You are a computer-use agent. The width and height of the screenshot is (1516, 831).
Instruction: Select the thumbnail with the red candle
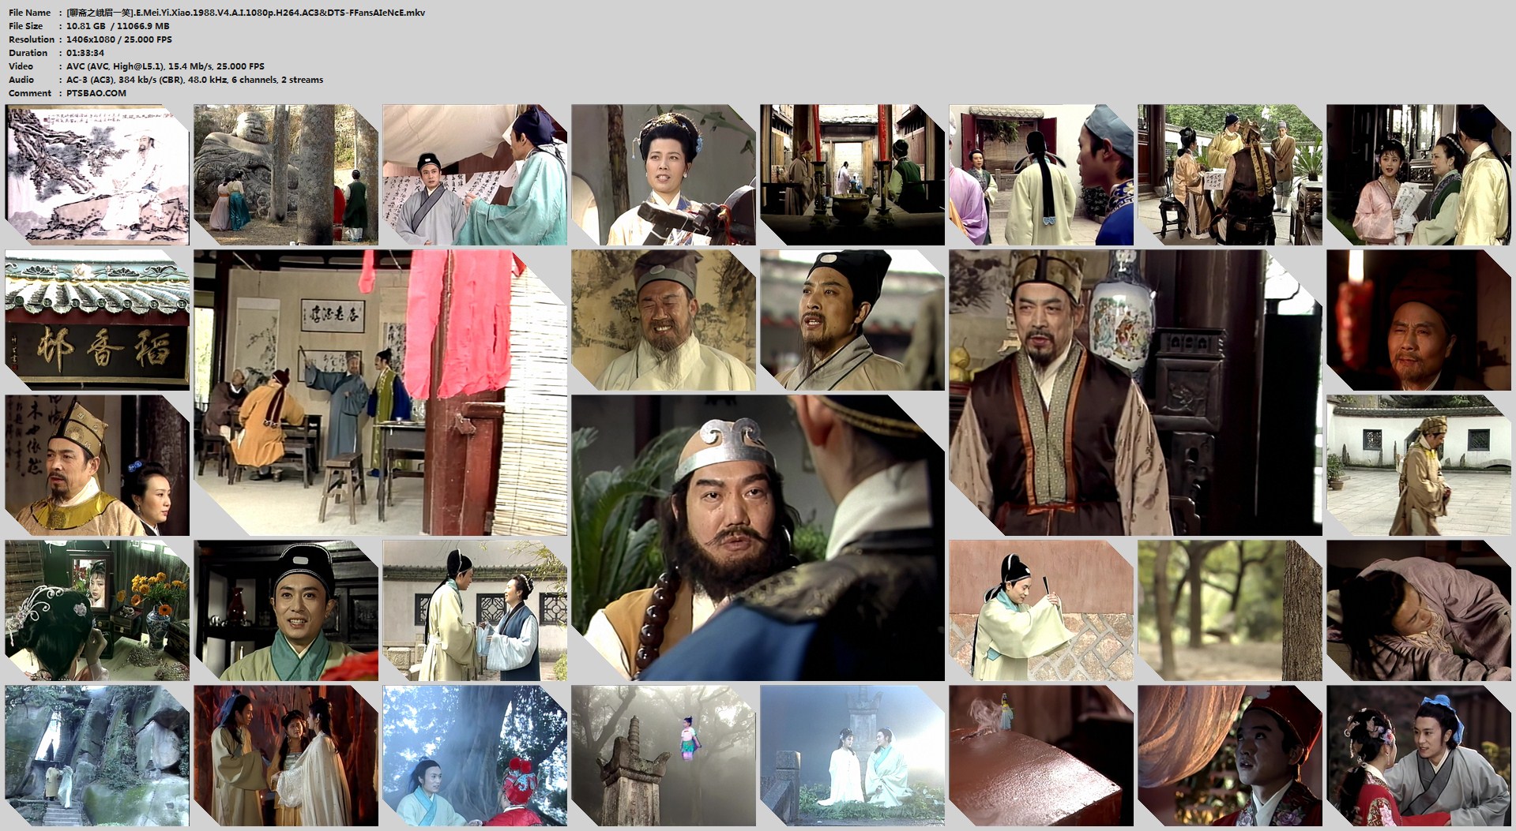[1418, 320]
